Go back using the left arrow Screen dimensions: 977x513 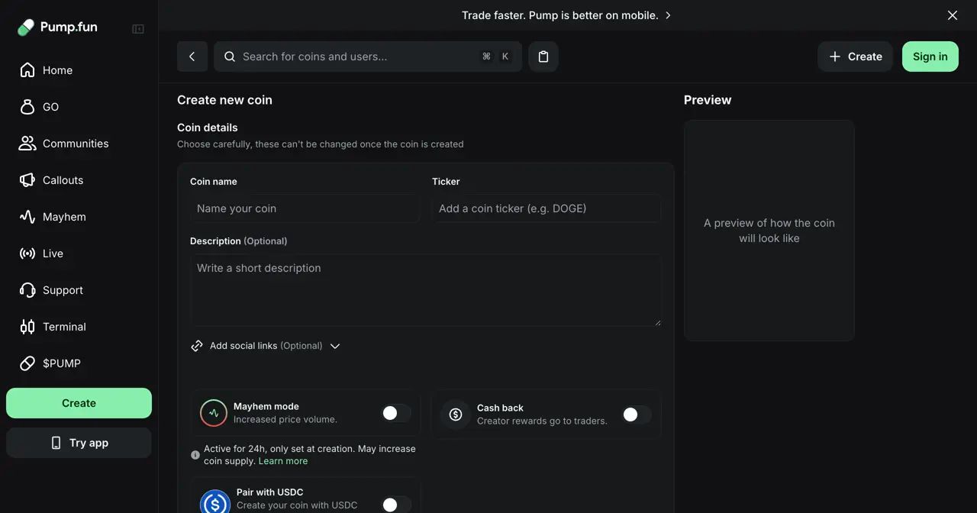[192, 56]
